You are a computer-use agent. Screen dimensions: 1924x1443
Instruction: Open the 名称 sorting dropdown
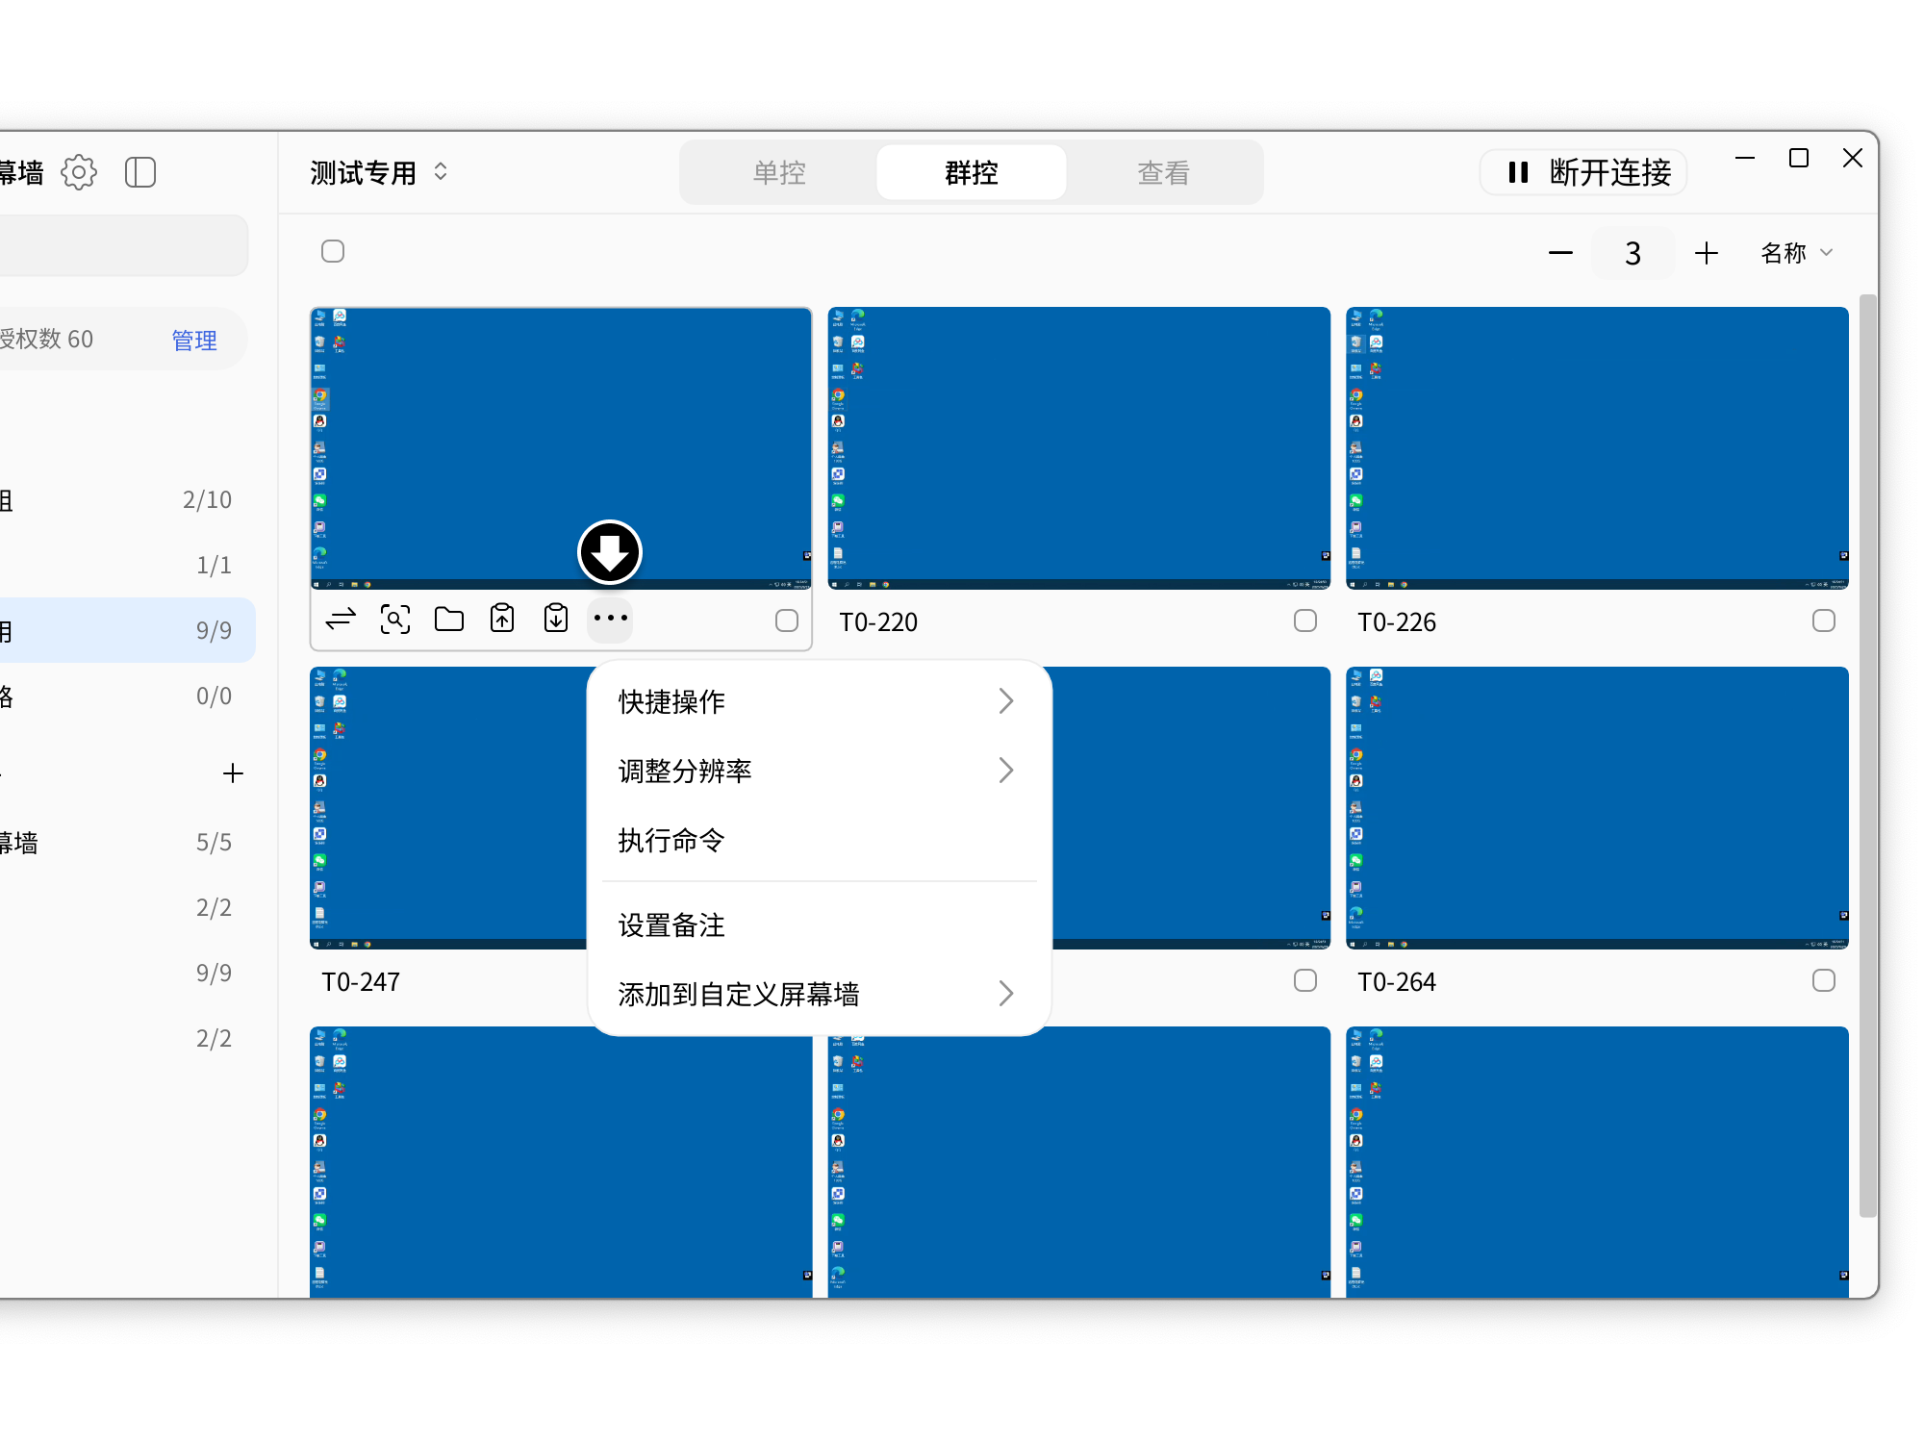pos(1795,252)
